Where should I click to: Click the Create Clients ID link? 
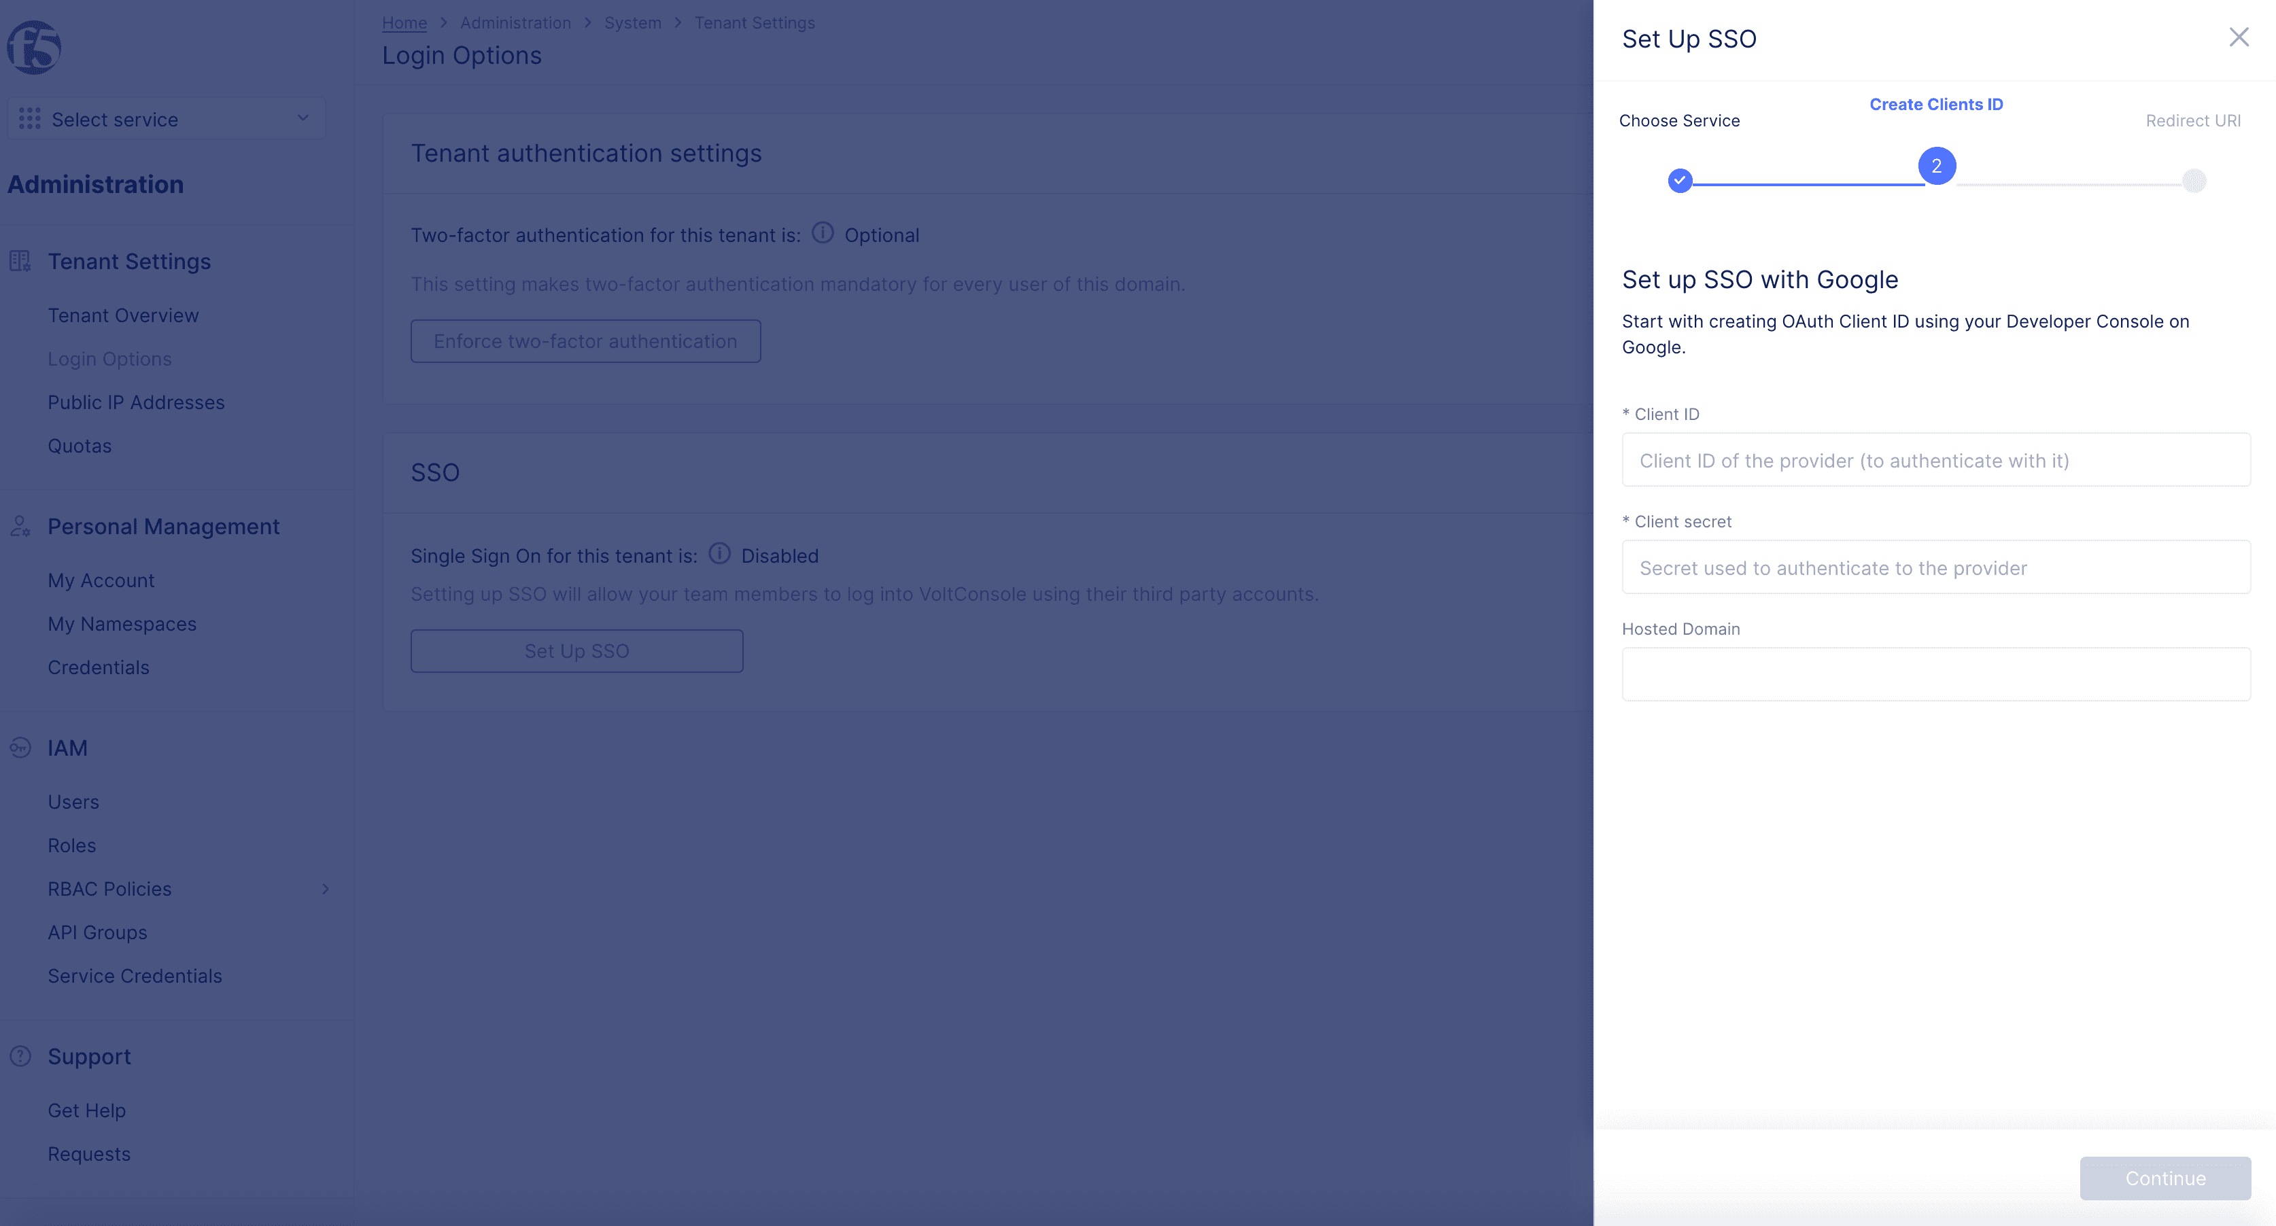1936,103
